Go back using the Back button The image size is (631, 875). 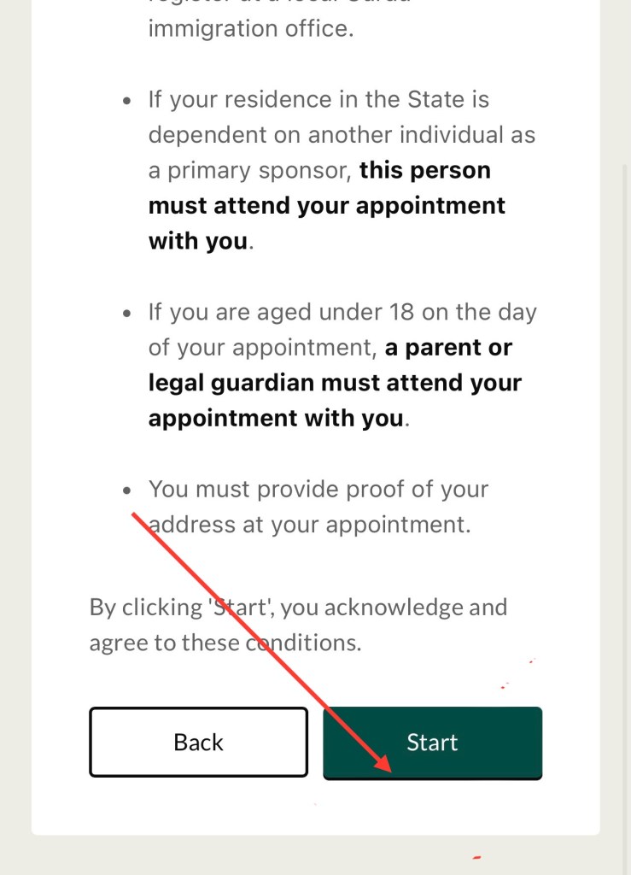pos(198,742)
